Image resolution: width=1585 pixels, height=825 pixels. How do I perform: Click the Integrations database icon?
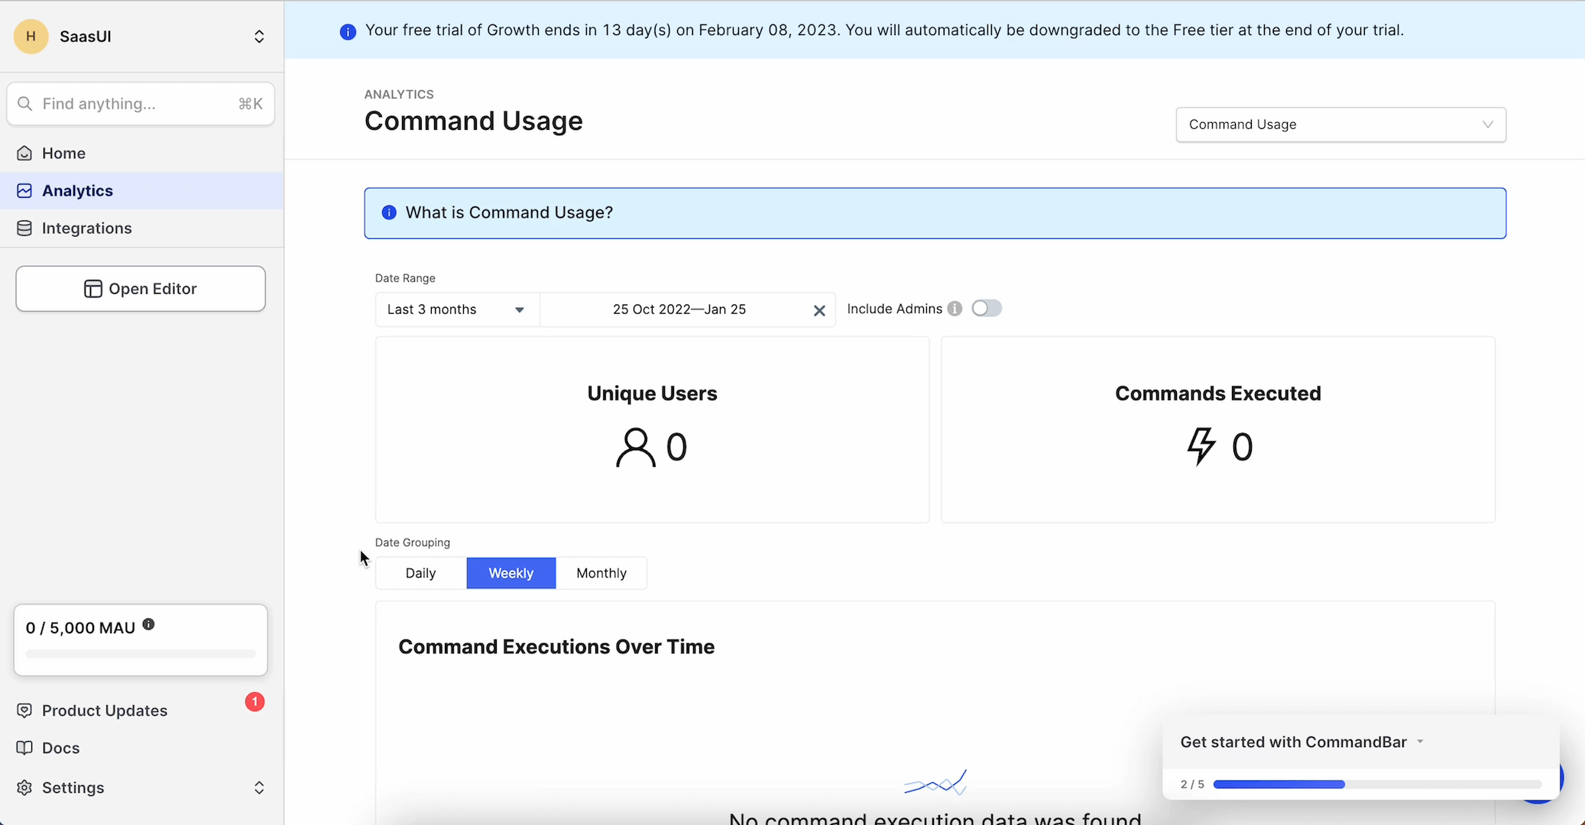pos(24,228)
